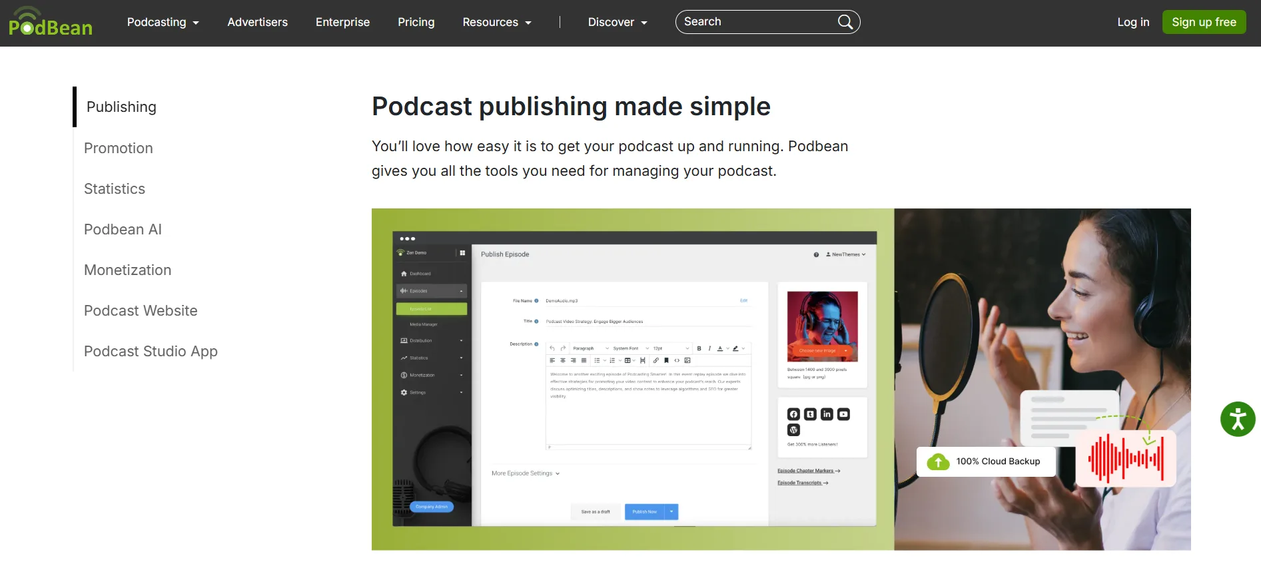Click the Company Admin button in screenshot
The width and height of the screenshot is (1261, 576).
pos(432,507)
